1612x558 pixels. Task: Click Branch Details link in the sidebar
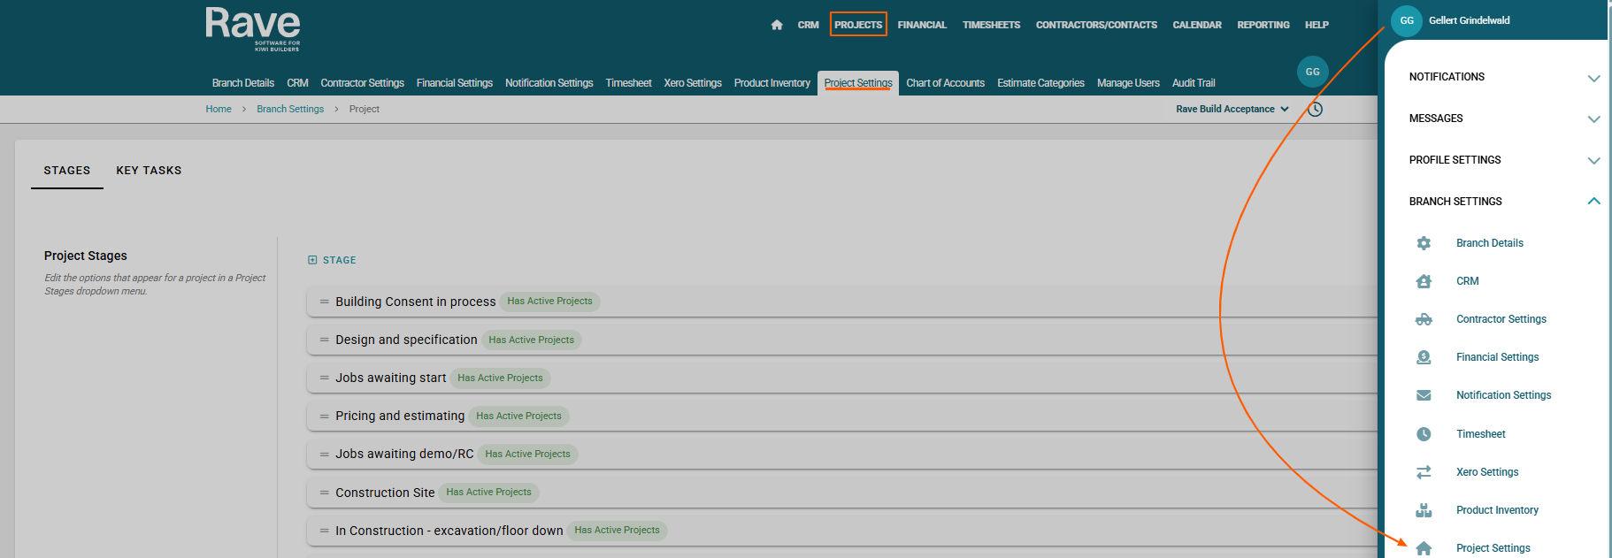click(1490, 243)
